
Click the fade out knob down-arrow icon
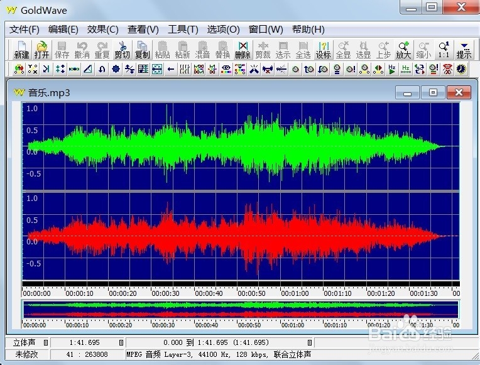click(x=323, y=69)
